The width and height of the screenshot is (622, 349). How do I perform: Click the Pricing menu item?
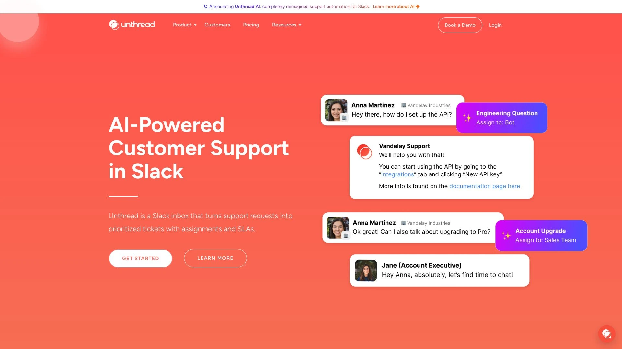pos(251,25)
